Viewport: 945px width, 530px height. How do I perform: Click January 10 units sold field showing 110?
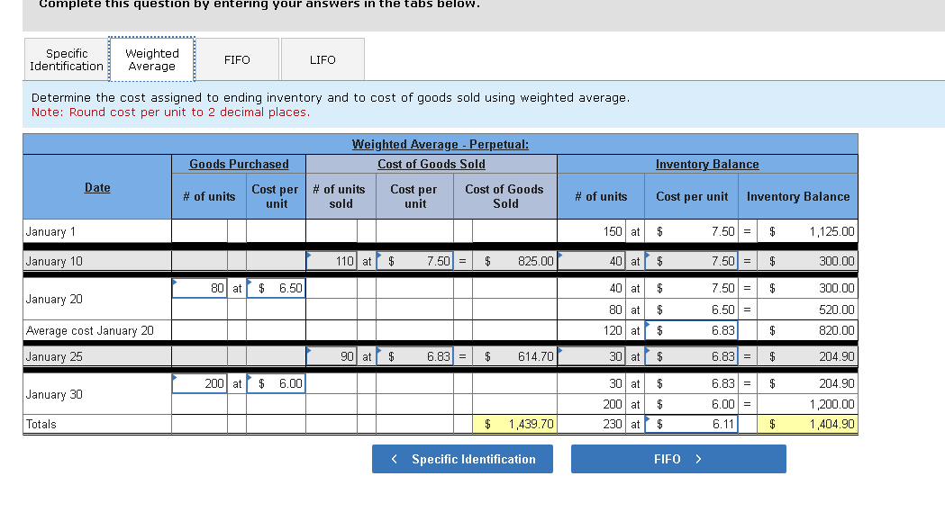(x=332, y=261)
